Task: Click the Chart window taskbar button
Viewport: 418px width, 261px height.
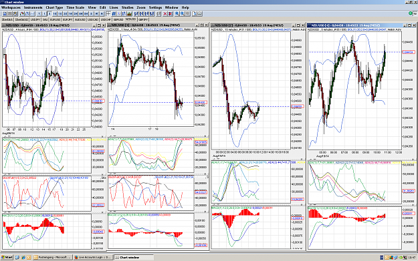Action: (x=134, y=257)
